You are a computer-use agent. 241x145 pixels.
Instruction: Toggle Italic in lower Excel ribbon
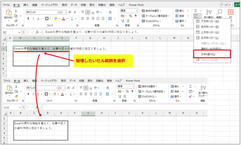[33, 94]
